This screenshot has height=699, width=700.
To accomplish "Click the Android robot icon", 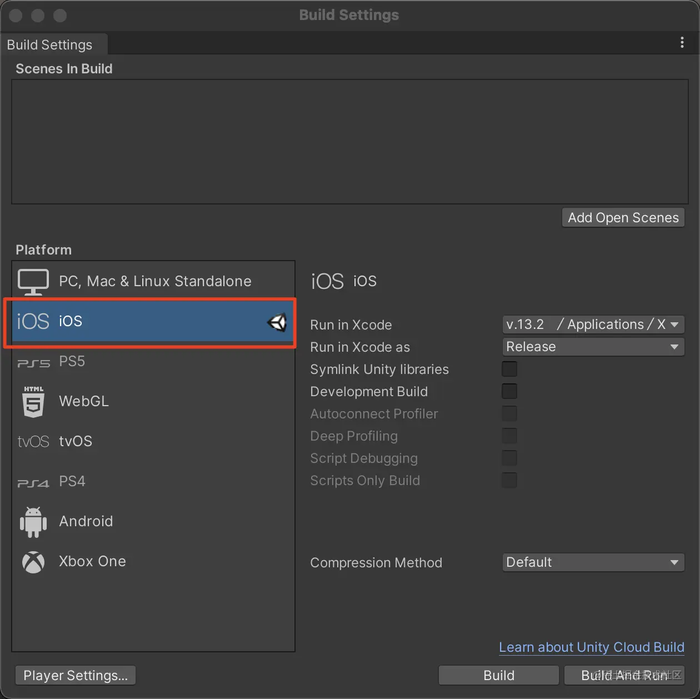I will click(33, 522).
